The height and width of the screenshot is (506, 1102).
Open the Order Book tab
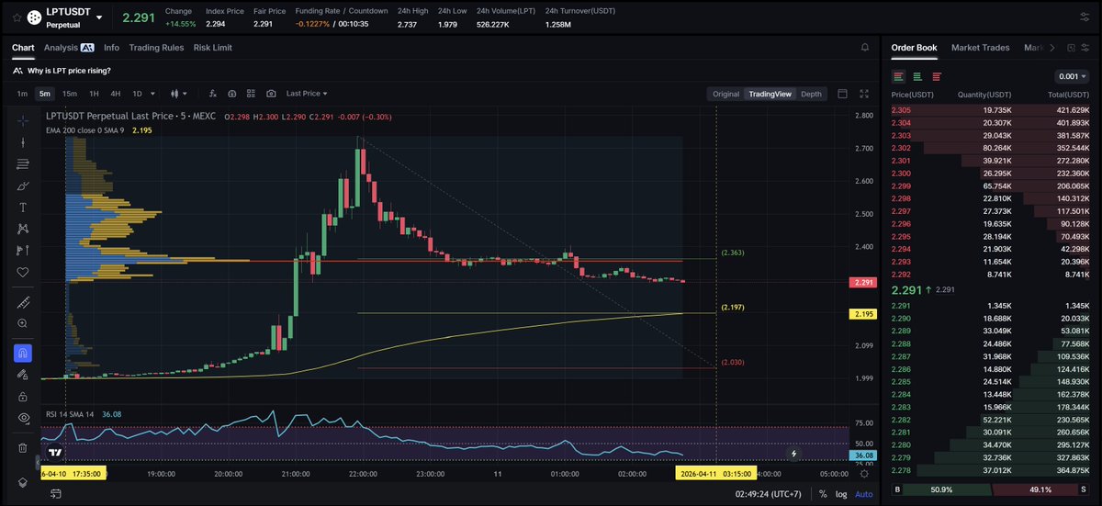[x=914, y=47]
